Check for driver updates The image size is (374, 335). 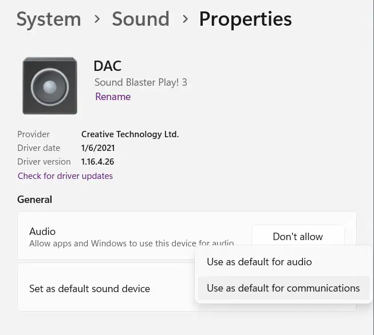coord(65,176)
